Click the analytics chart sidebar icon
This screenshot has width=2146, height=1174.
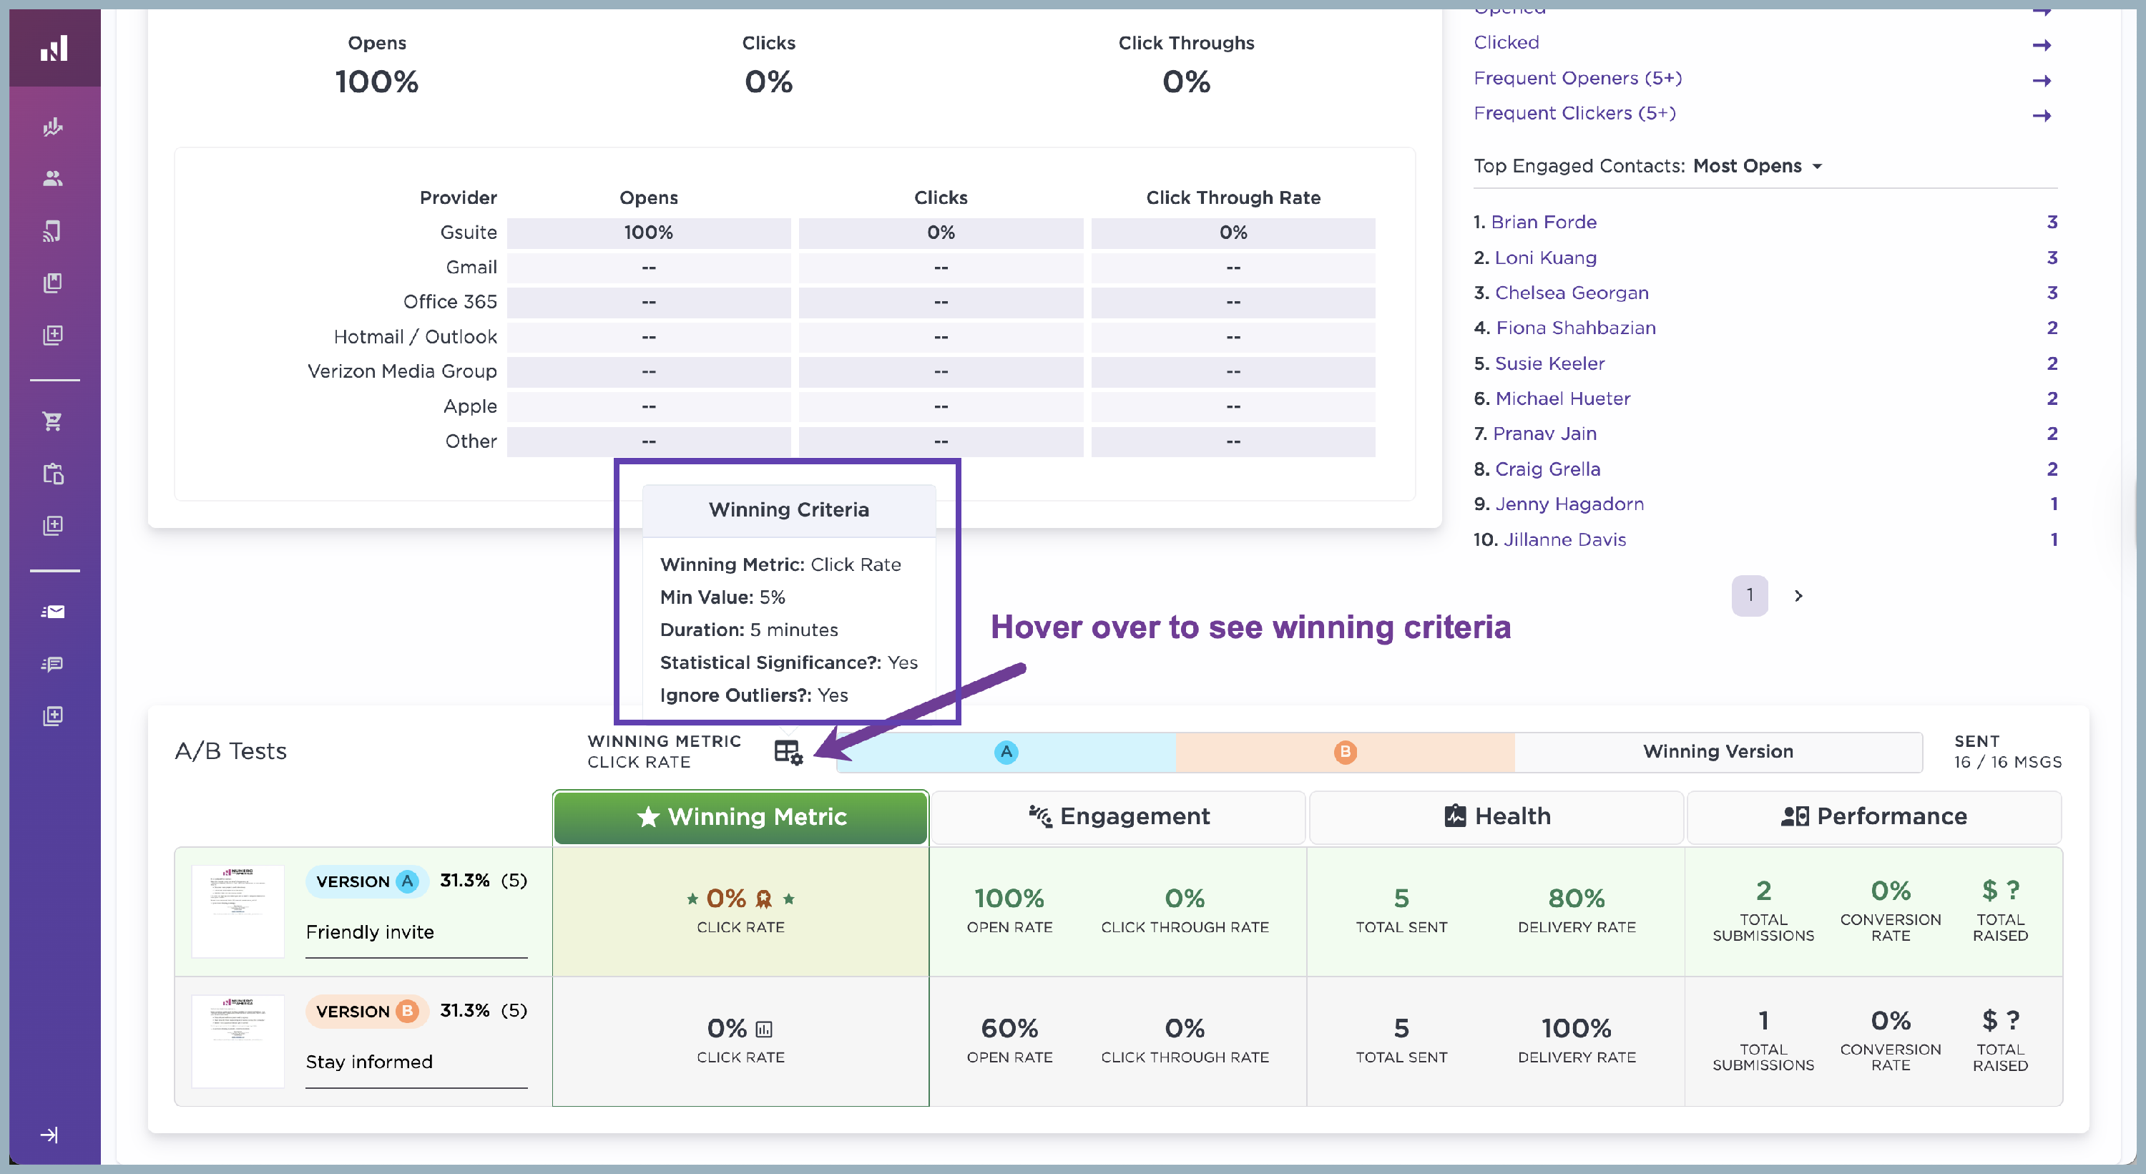point(52,127)
